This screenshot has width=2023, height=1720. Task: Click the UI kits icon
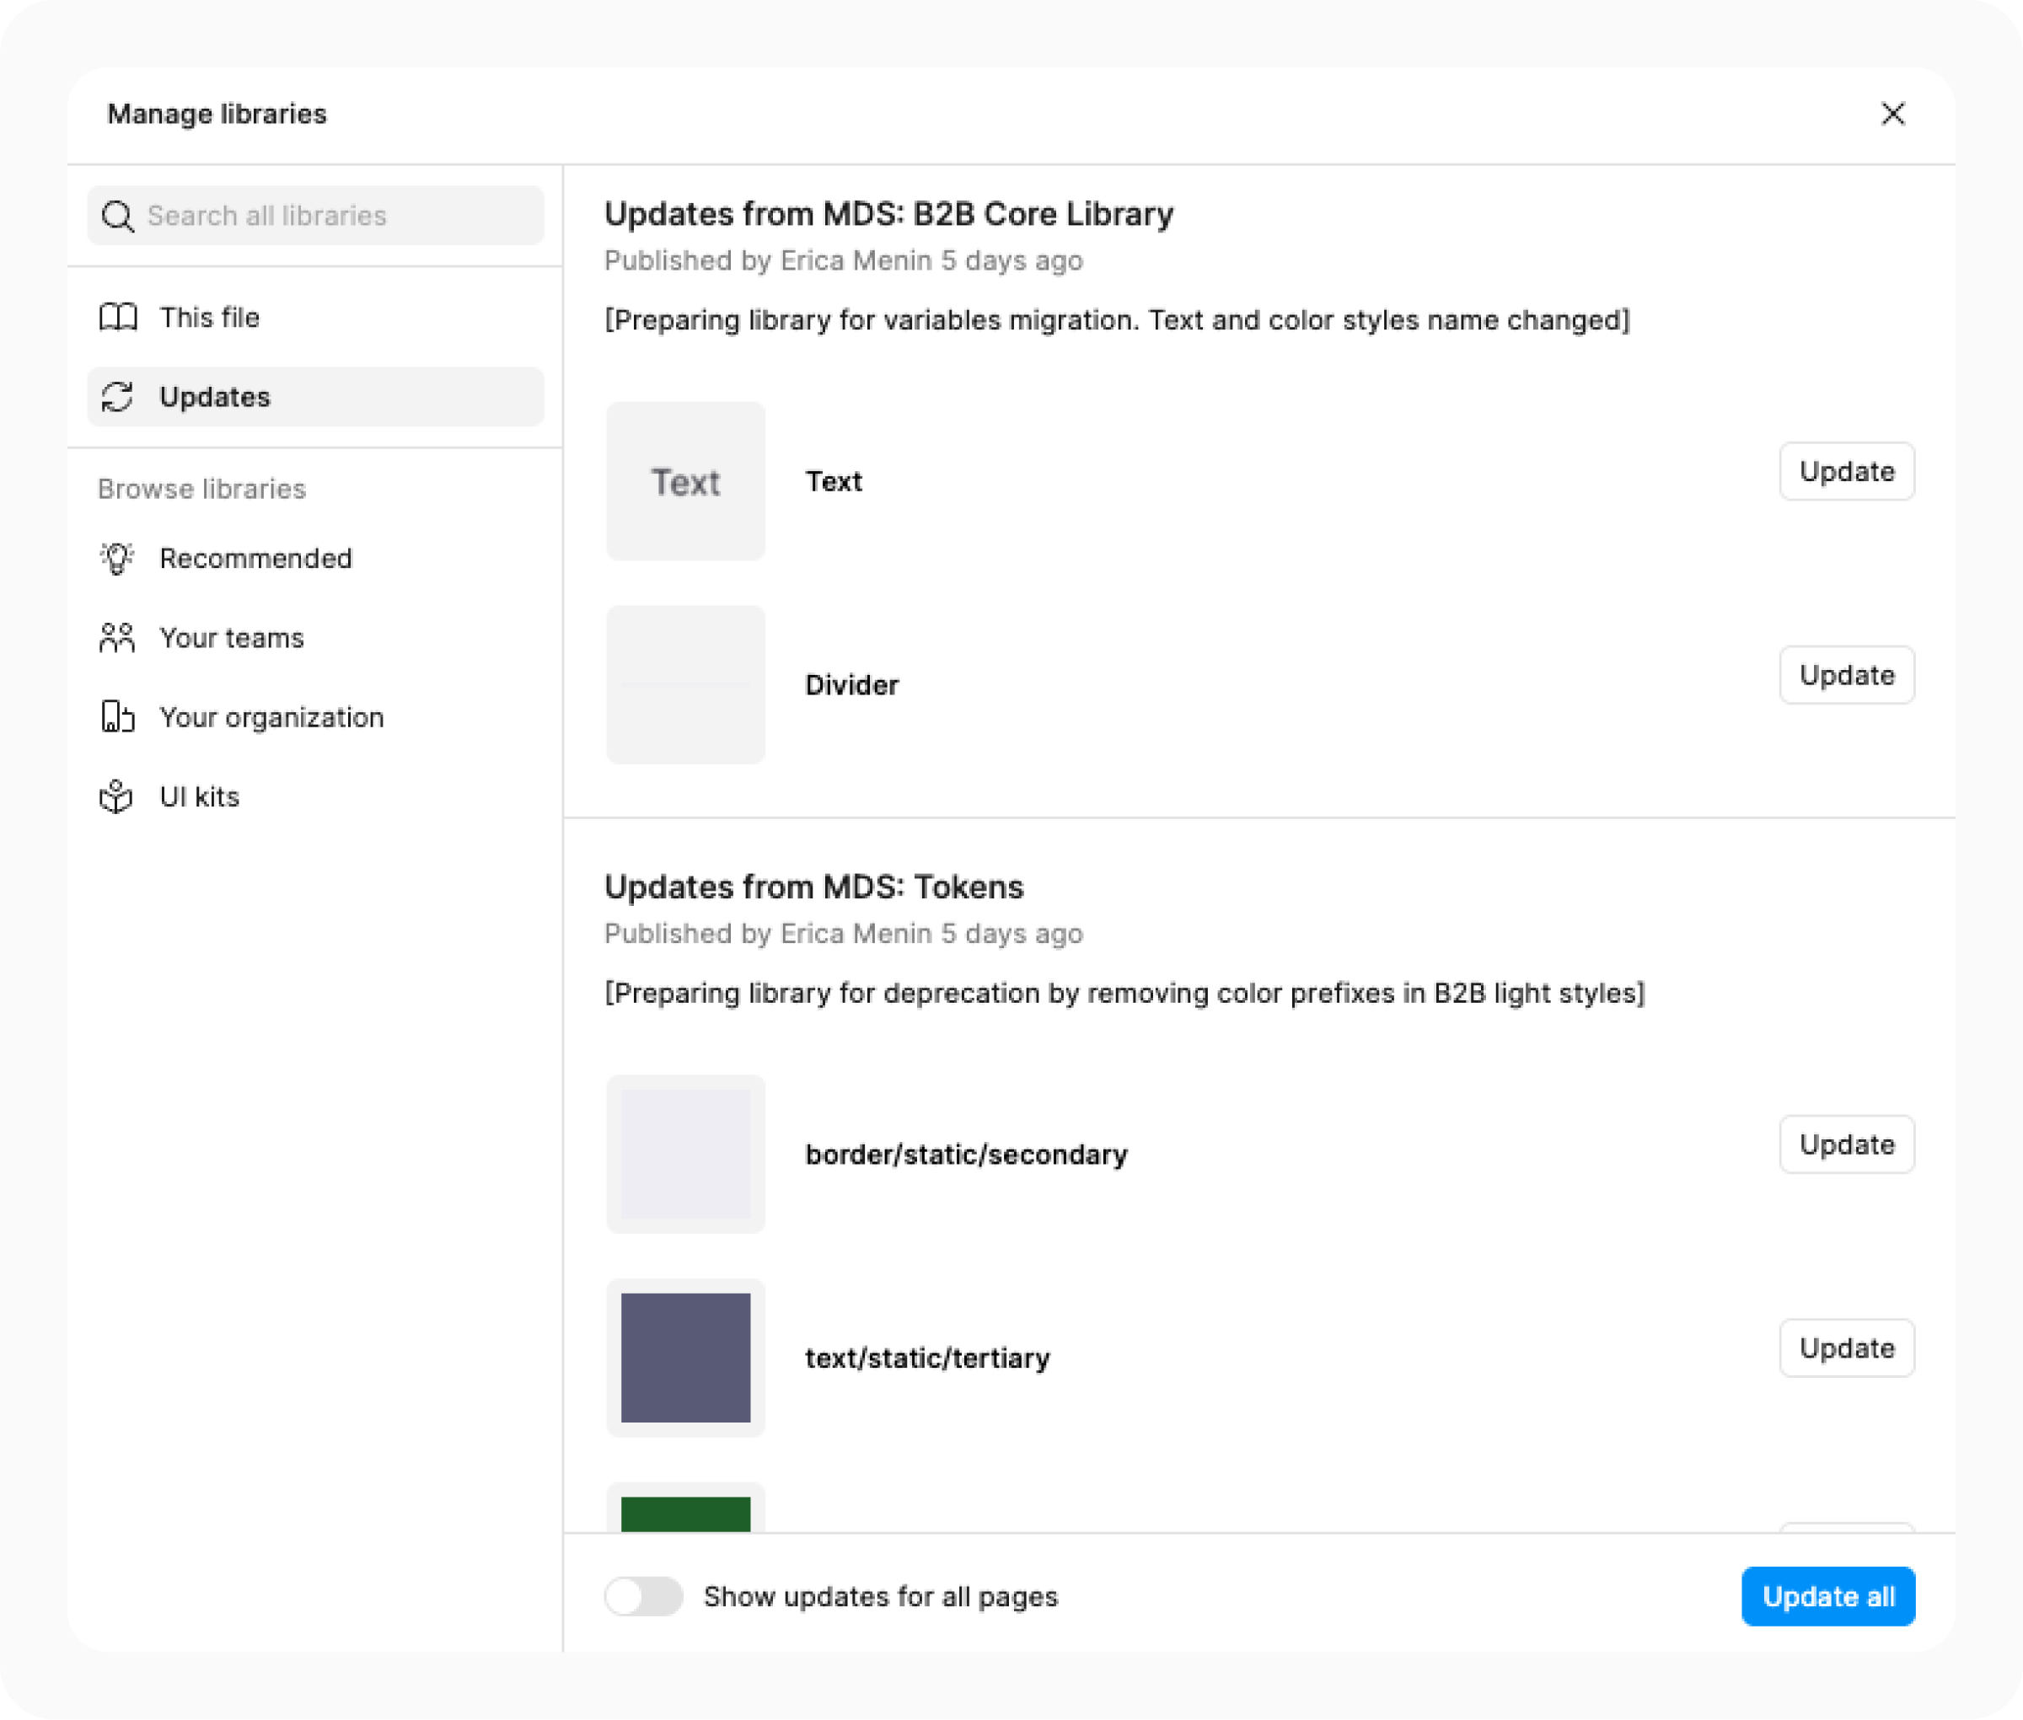[x=117, y=796]
